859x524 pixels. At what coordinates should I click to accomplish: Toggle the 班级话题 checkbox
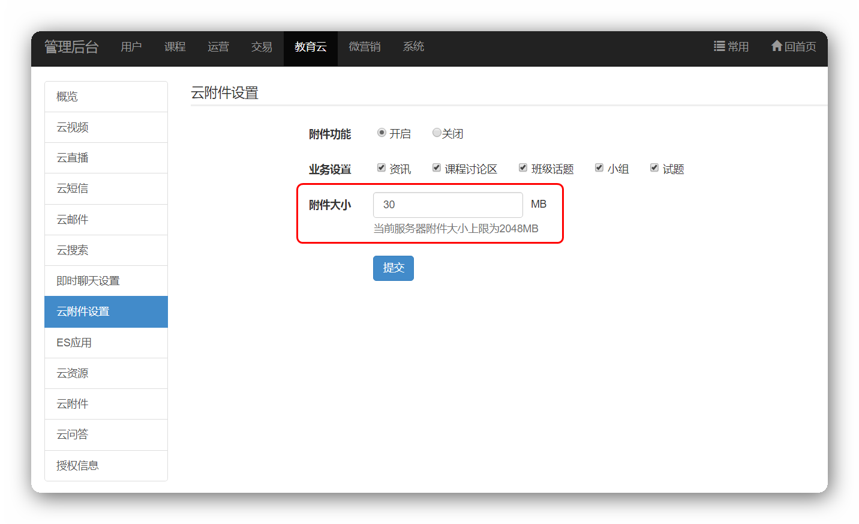523,168
